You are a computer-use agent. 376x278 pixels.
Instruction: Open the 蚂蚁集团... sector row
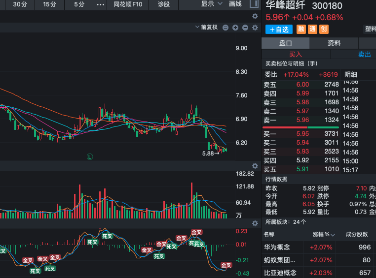coord(319,260)
